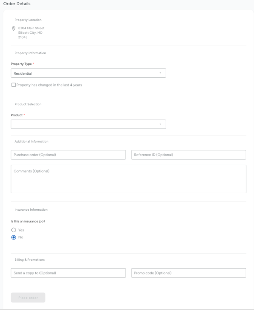
Task: Click the 'Is this an insurance job?' question
Action: tap(28, 221)
